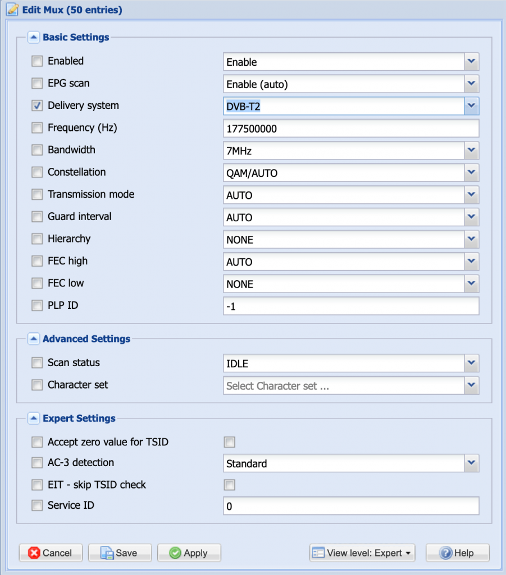This screenshot has height=575, width=506.
Task: Apply the mux changes
Action: [189, 553]
